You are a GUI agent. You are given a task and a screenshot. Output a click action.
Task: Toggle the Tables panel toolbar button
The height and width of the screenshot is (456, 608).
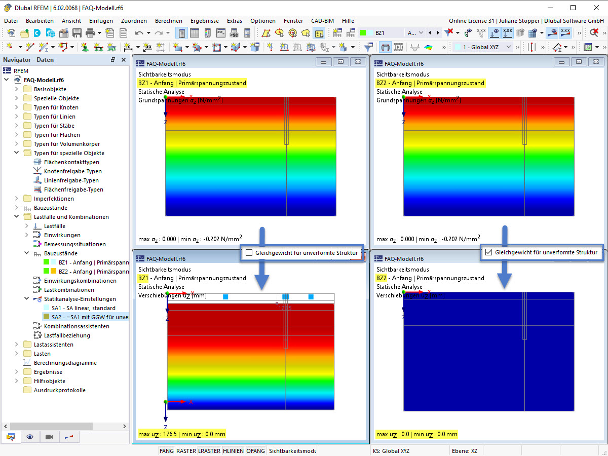tap(195, 33)
